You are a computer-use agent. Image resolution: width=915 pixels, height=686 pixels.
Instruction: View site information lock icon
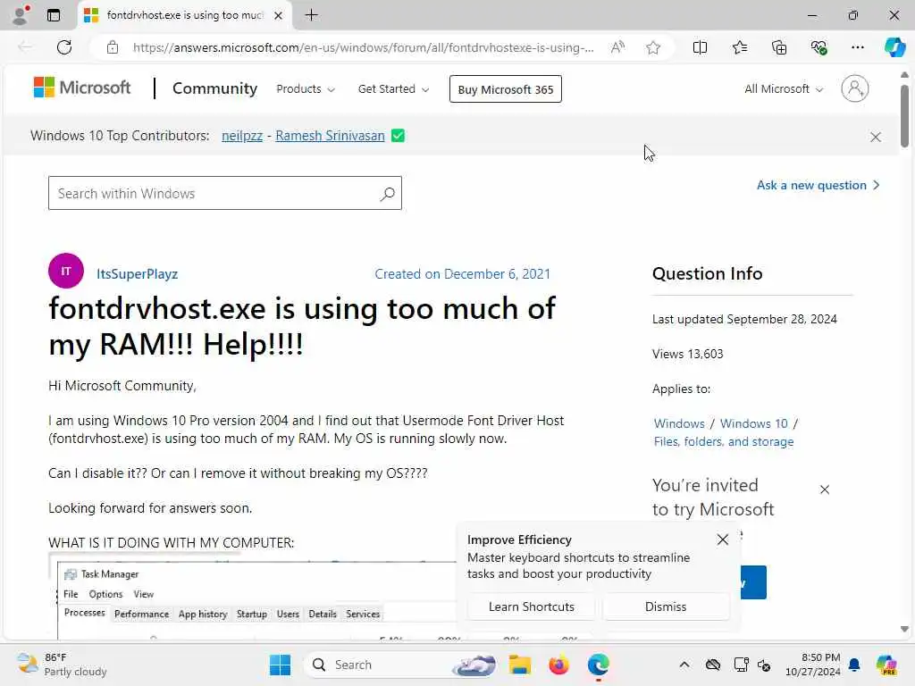112,48
